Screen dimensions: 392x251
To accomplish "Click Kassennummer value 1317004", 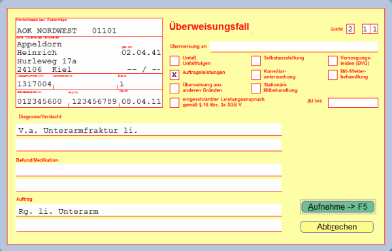I will [x=35, y=84].
